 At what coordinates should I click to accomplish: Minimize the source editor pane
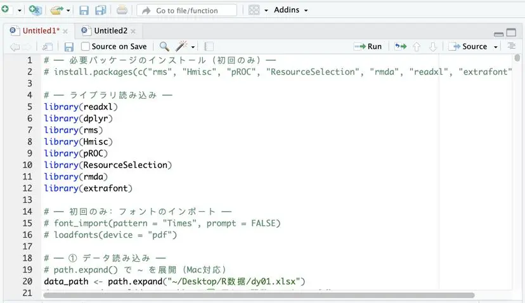[498, 34]
